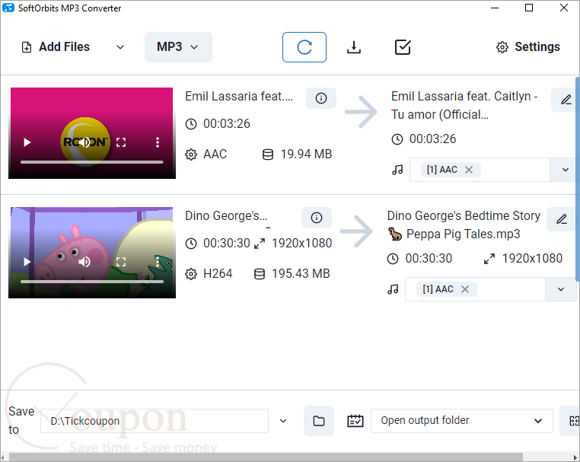Image resolution: width=580 pixels, height=462 pixels.
Task: Play the Dino George's video preview
Action: pyautogui.click(x=27, y=262)
